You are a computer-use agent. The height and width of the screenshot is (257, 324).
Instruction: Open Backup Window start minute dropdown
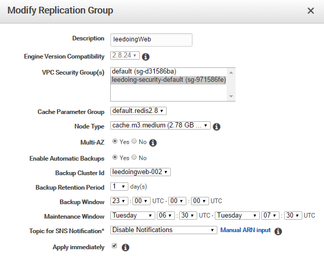click(x=141, y=201)
